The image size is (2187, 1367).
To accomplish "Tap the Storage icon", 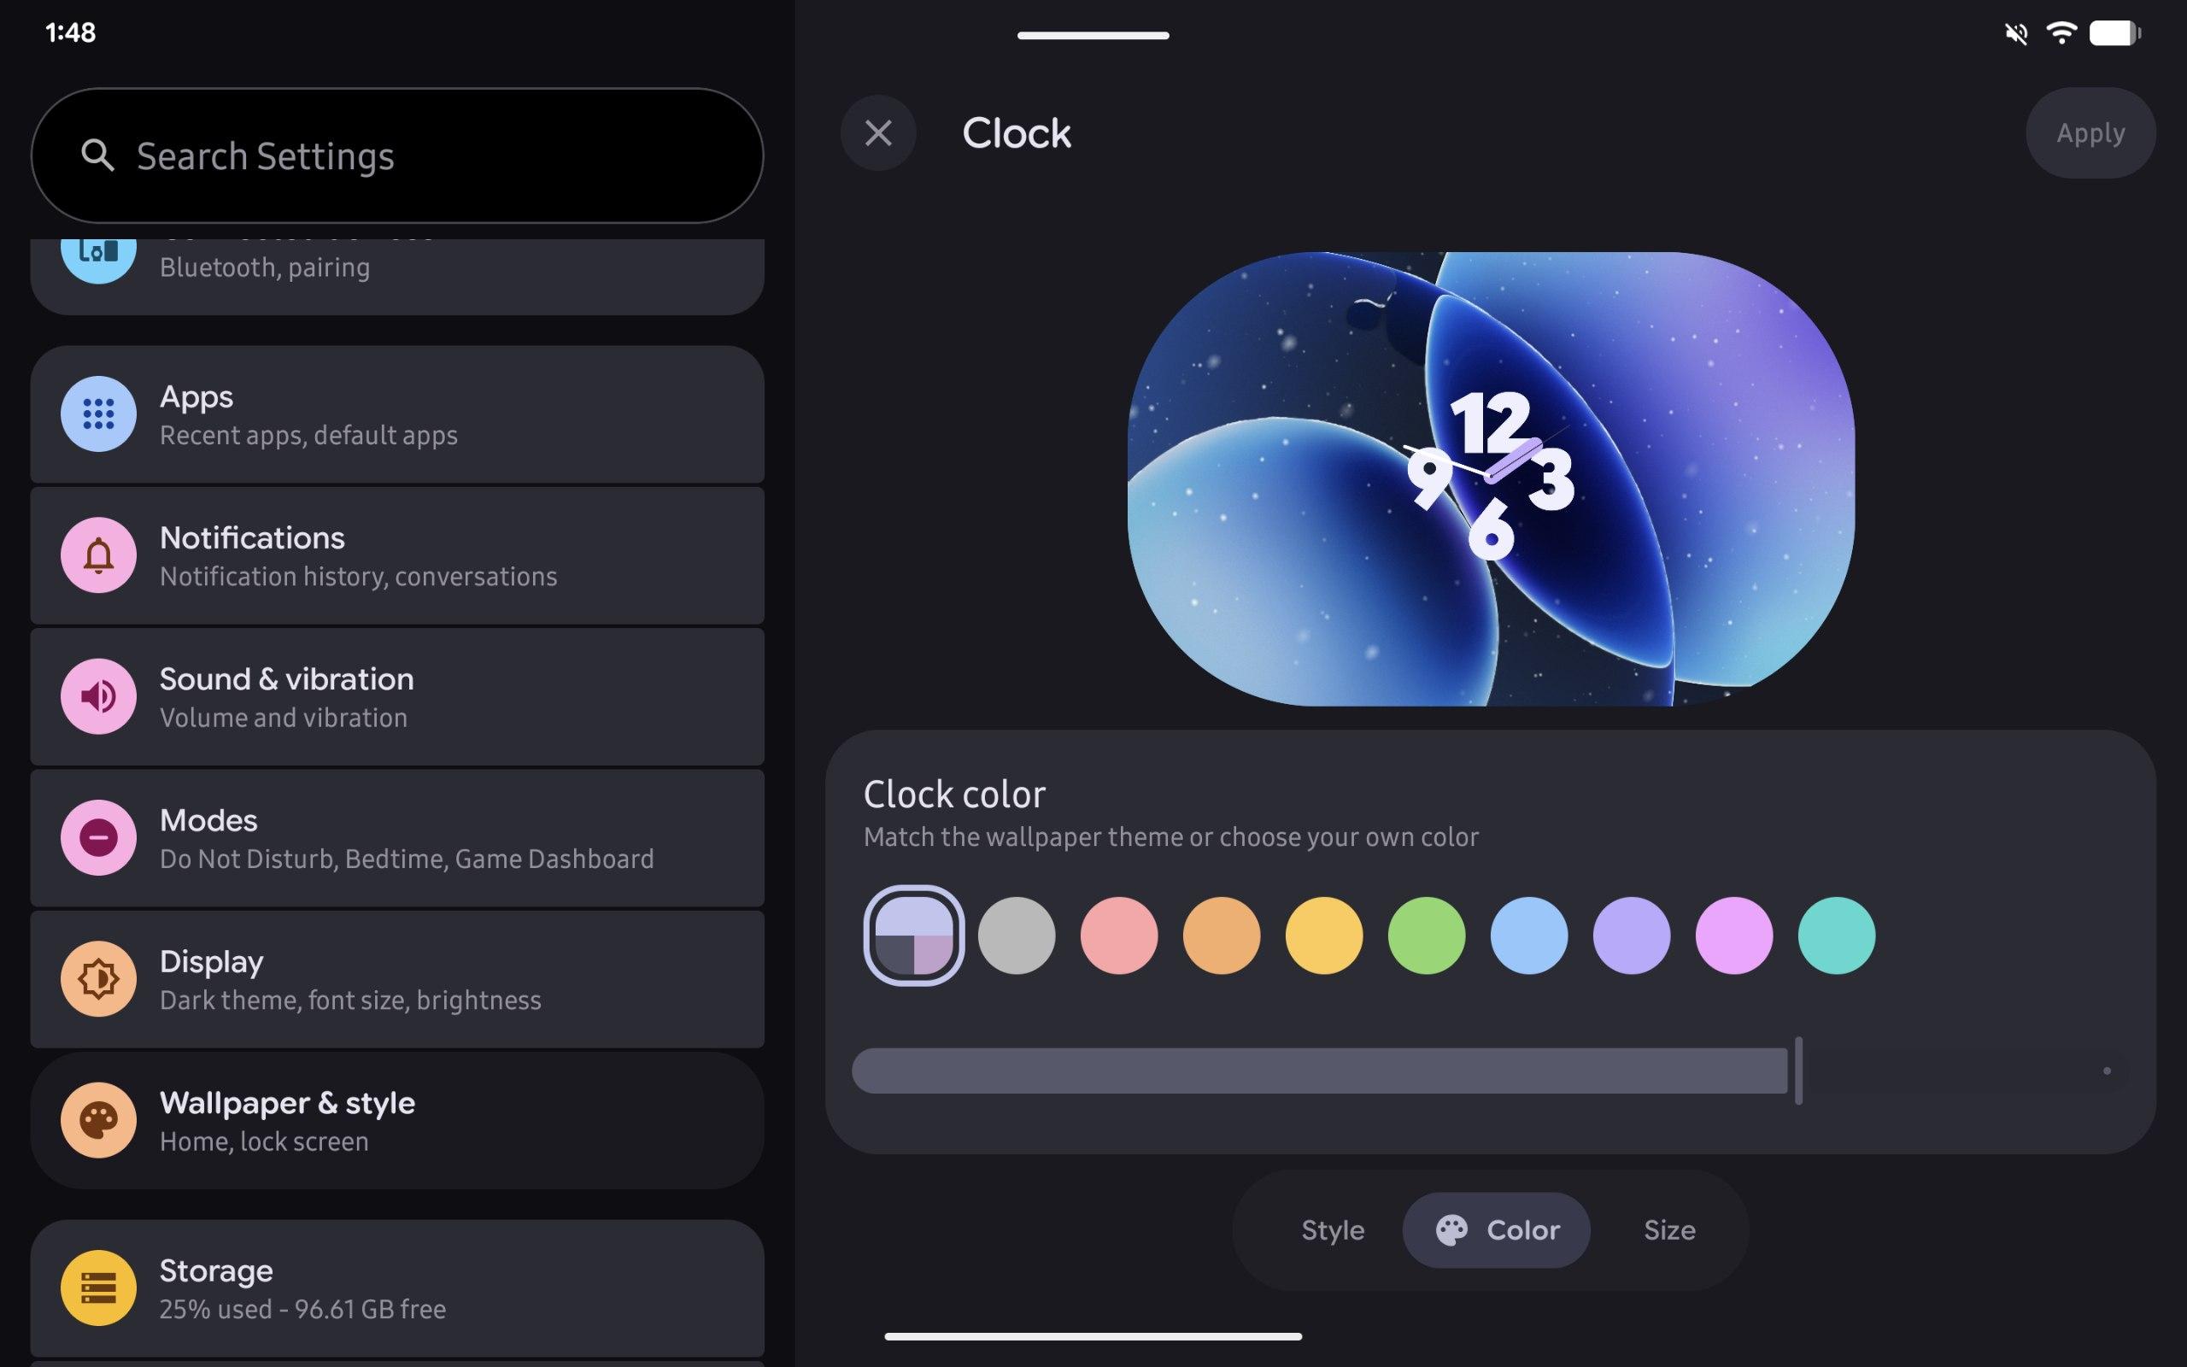I will click(98, 1288).
